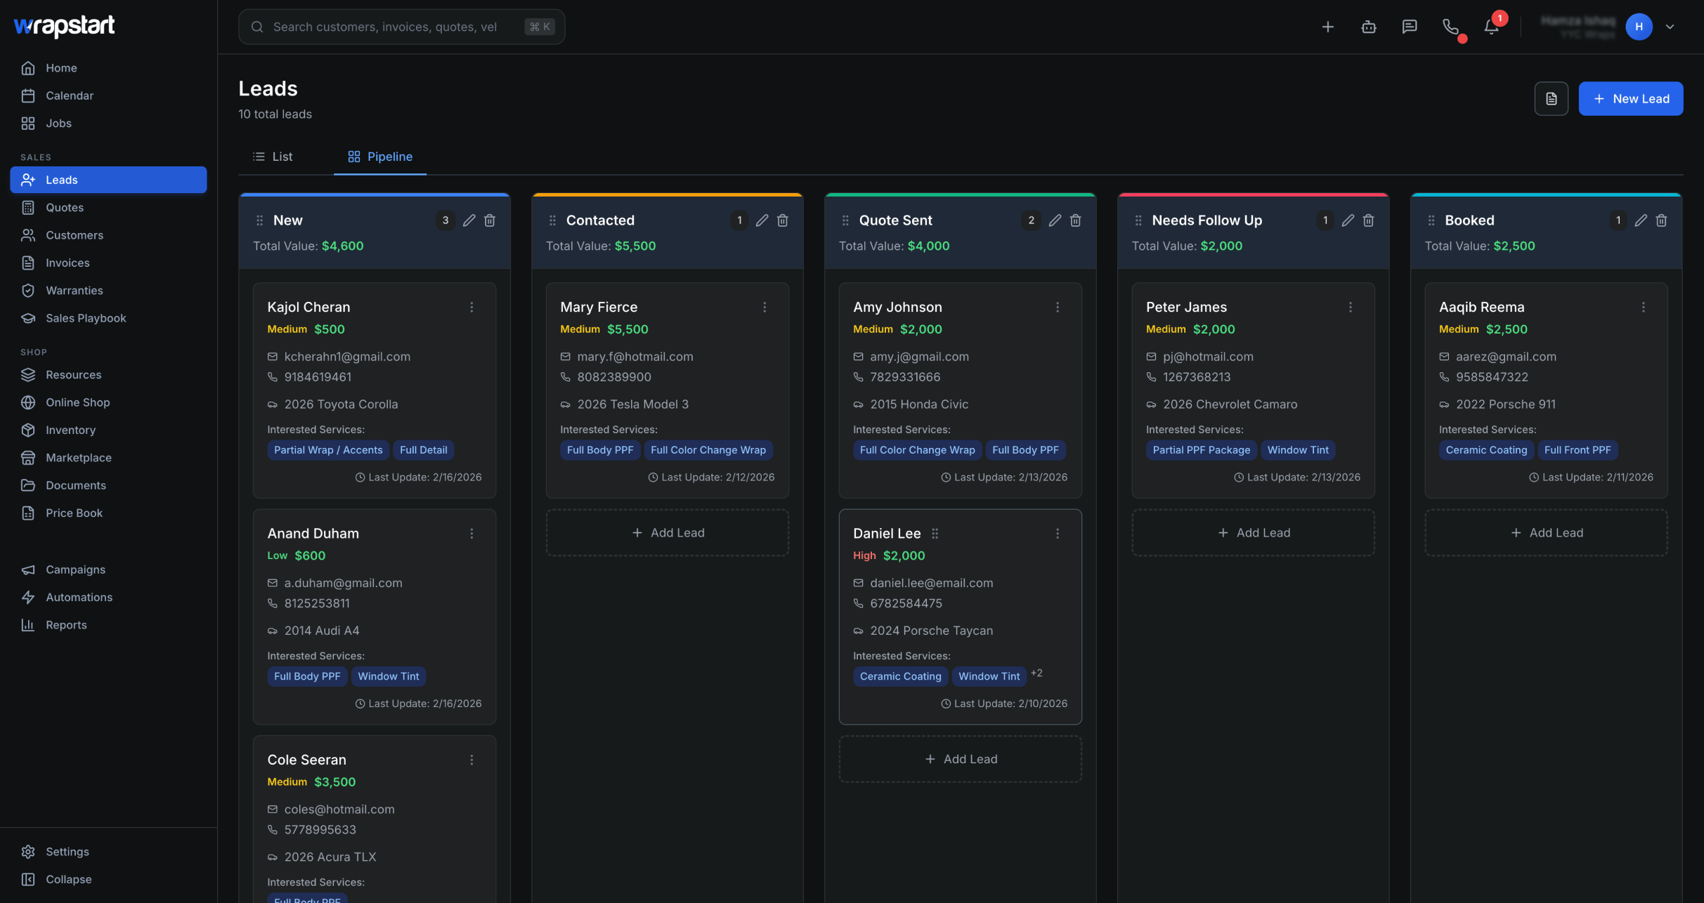Image resolution: width=1704 pixels, height=903 pixels.
Task: Expand the user account chevron
Action: pyautogui.click(x=1670, y=27)
